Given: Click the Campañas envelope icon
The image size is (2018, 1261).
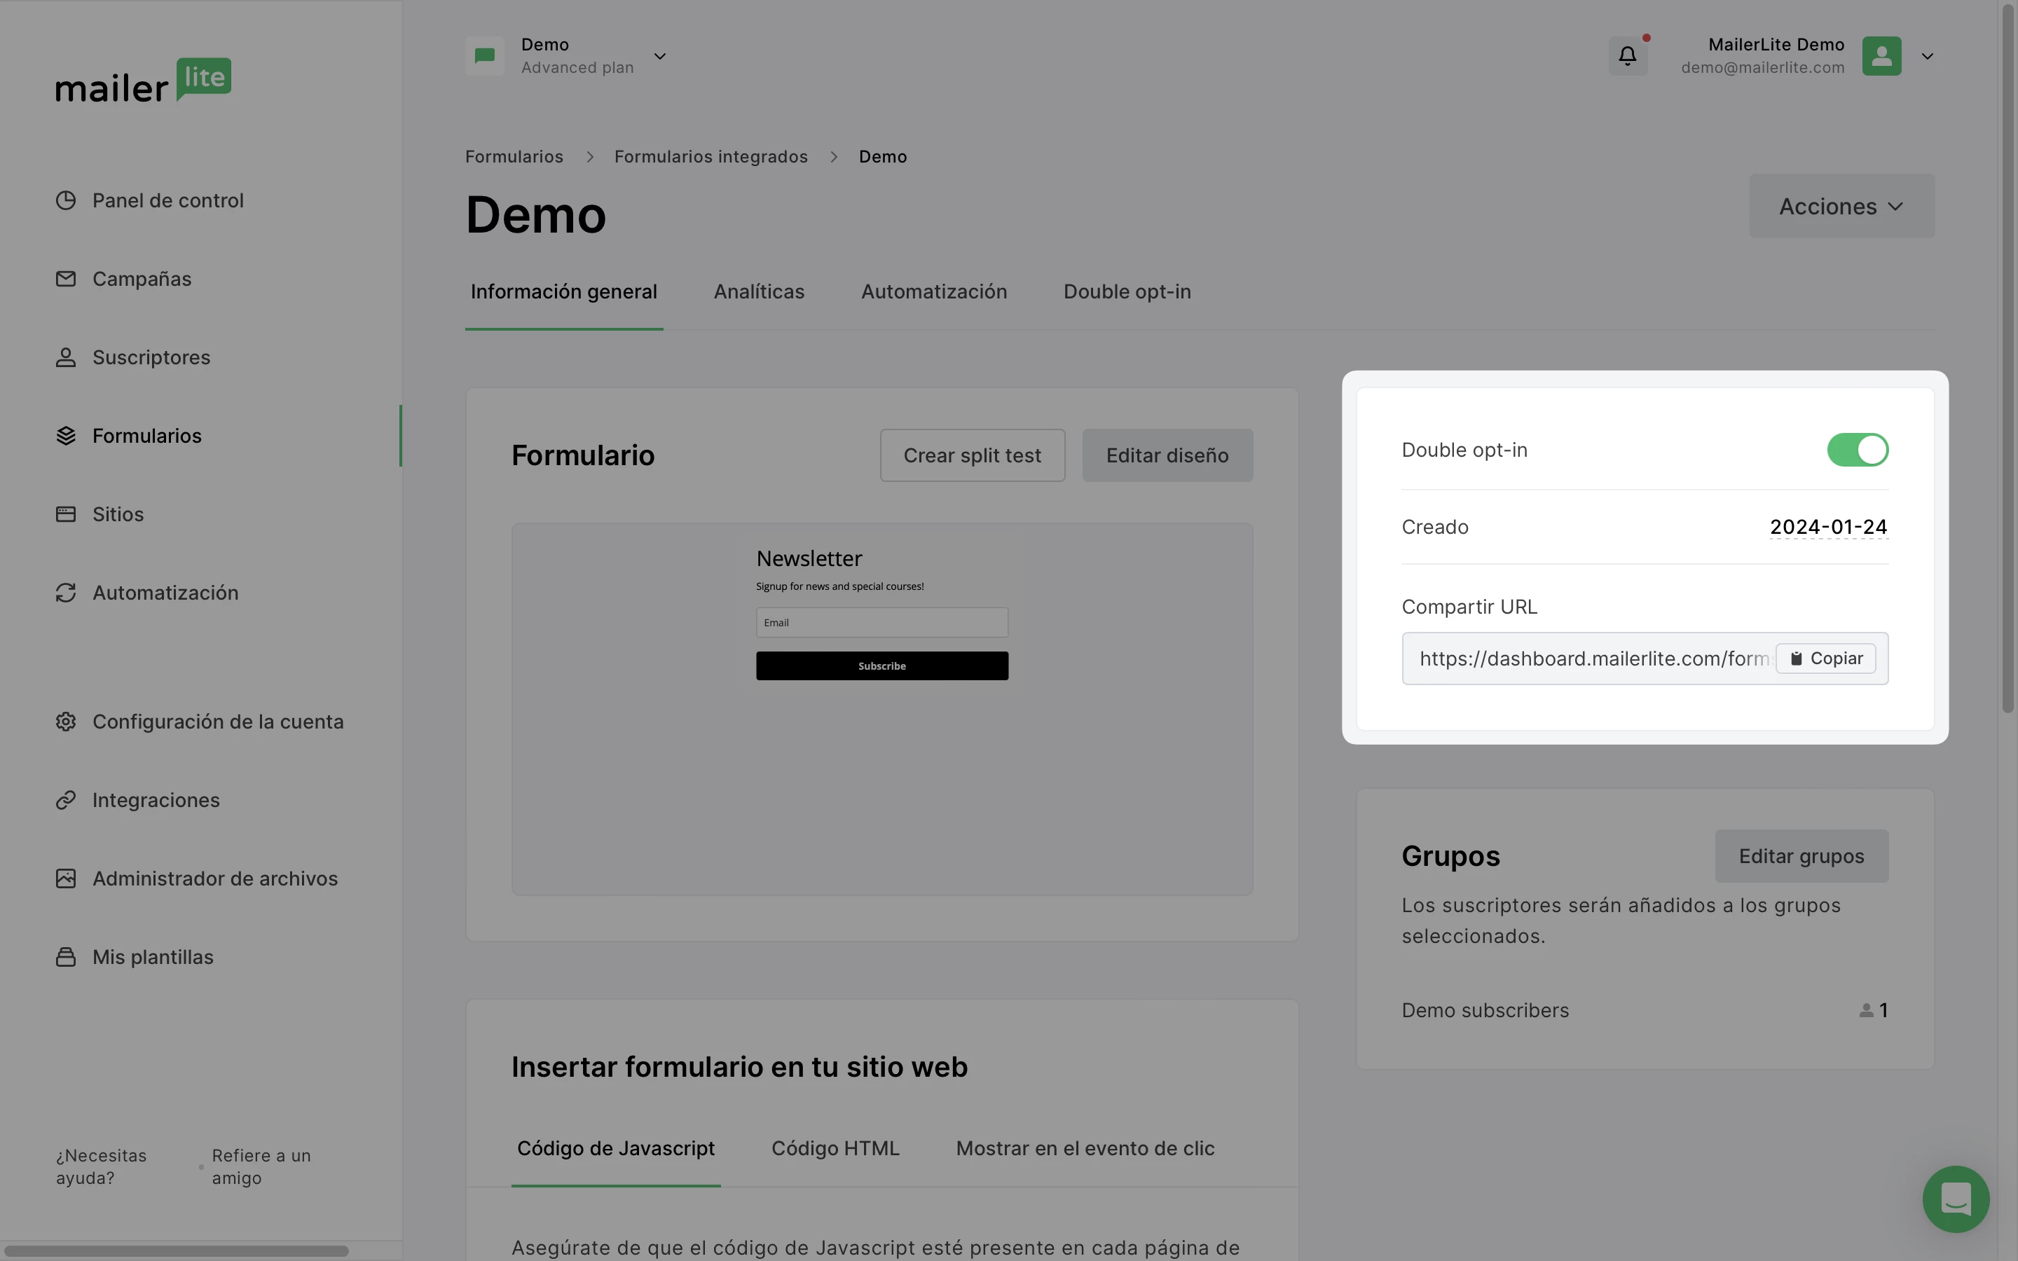Looking at the screenshot, I should click(x=66, y=279).
